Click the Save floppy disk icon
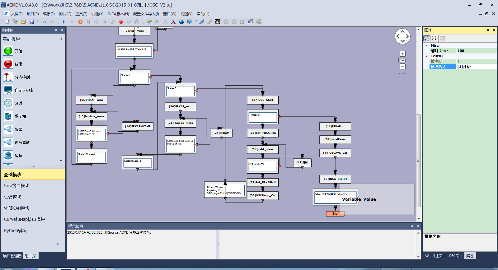 [x=32, y=22]
